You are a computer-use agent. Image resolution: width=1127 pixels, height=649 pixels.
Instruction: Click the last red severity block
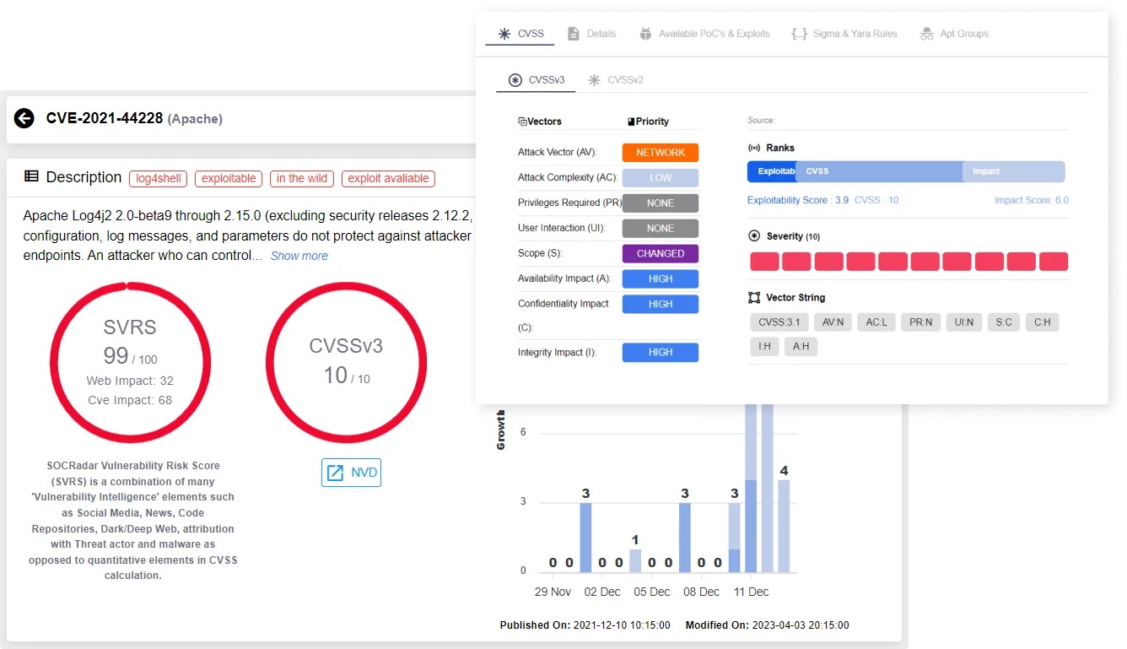tap(1054, 261)
